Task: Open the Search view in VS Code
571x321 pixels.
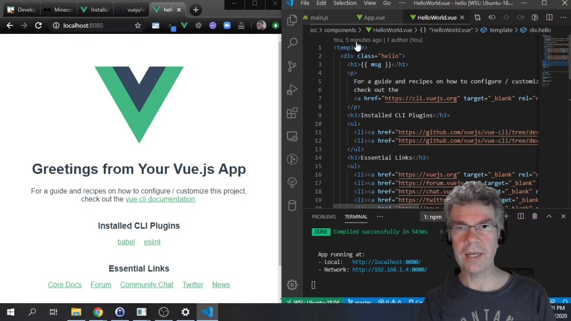Action: tap(292, 43)
